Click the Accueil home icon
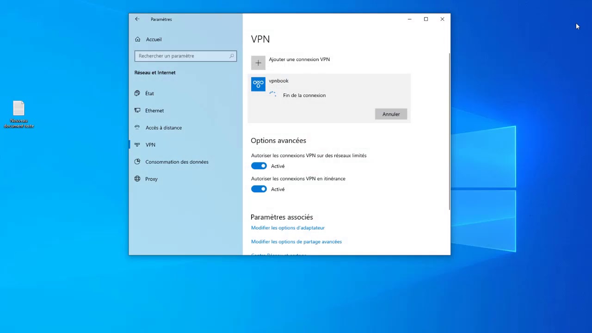 (x=138, y=39)
